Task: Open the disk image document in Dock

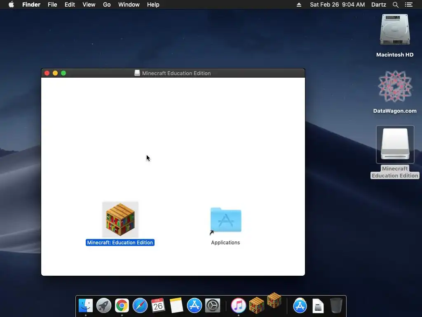Action: point(318,306)
